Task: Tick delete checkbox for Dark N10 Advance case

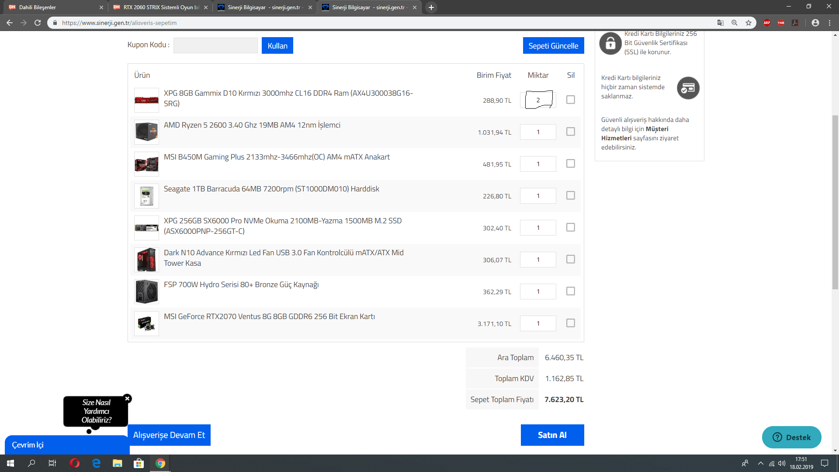Action: click(x=571, y=259)
